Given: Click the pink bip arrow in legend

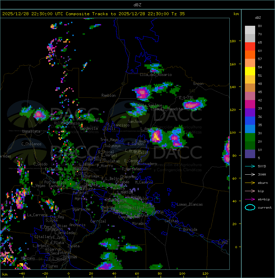Looking at the screenshot, I should tap(250, 191).
